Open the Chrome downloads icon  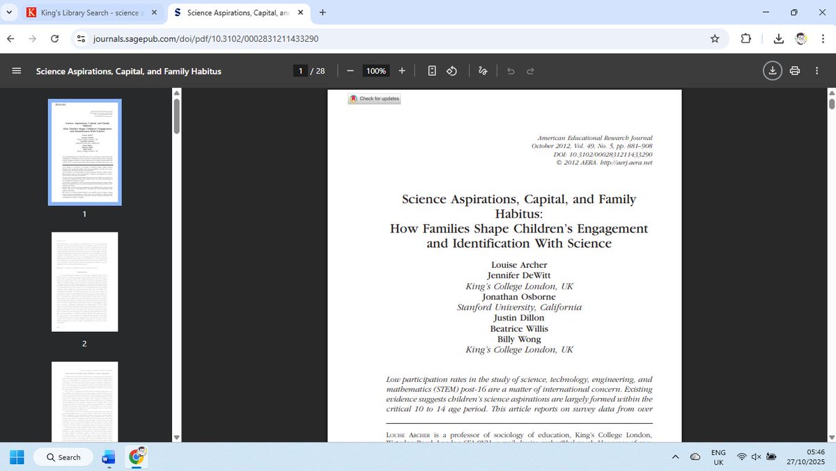779,39
